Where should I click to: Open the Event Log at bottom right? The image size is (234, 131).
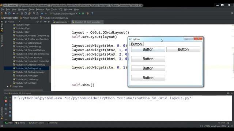pos(223,123)
